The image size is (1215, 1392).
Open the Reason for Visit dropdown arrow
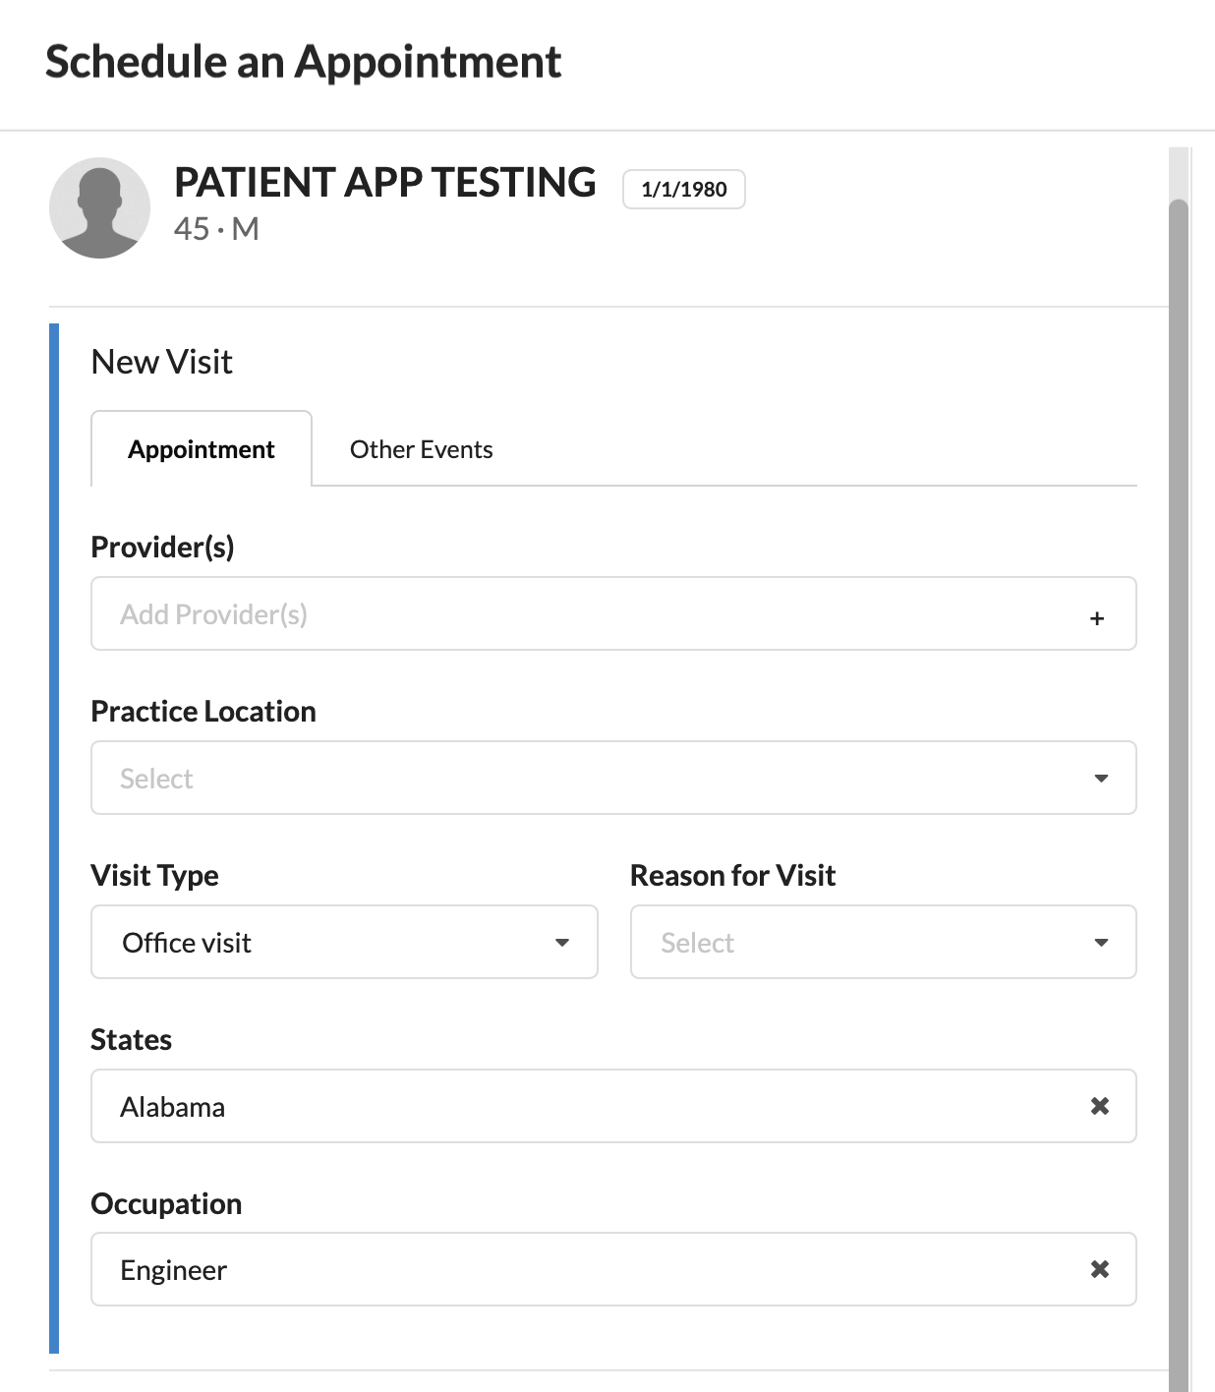click(x=1101, y=943)
